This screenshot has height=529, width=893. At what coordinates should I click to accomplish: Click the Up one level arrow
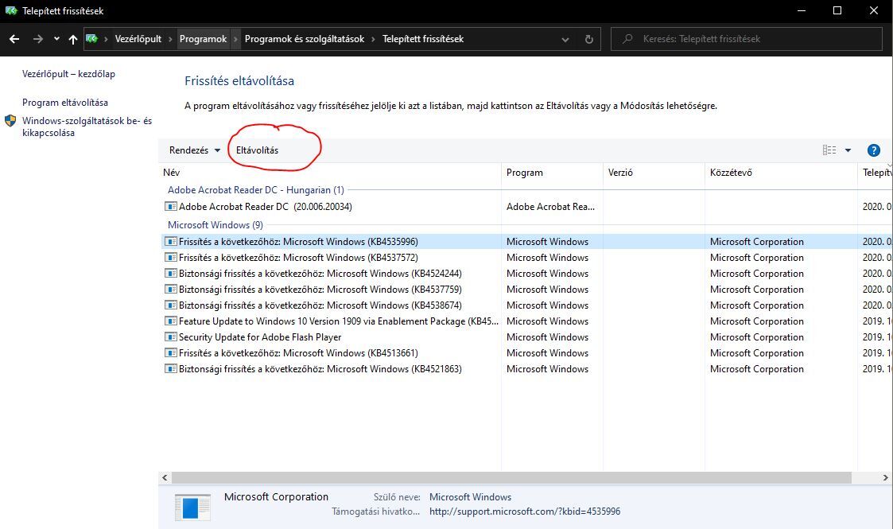(x=73, y=39)
